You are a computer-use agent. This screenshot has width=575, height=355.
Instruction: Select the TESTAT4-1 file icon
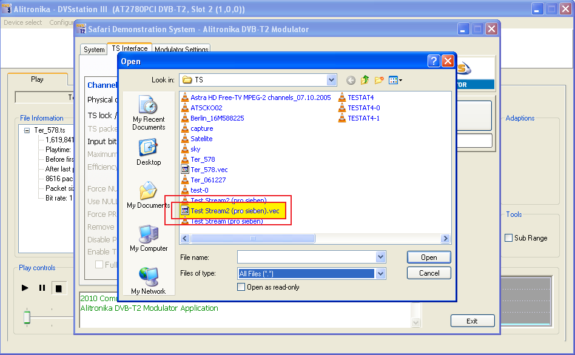click(342, 118)
